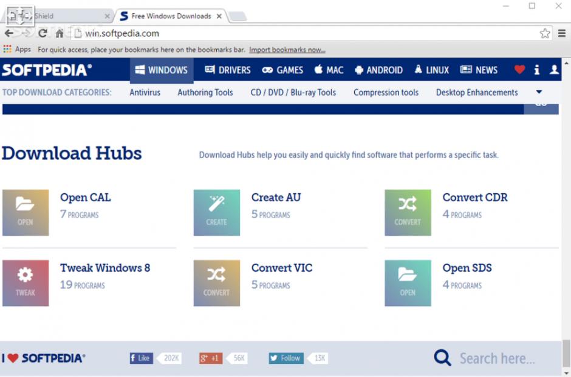Click the scrollbar down arrow

pyautogui.click(x=566, y=373)
